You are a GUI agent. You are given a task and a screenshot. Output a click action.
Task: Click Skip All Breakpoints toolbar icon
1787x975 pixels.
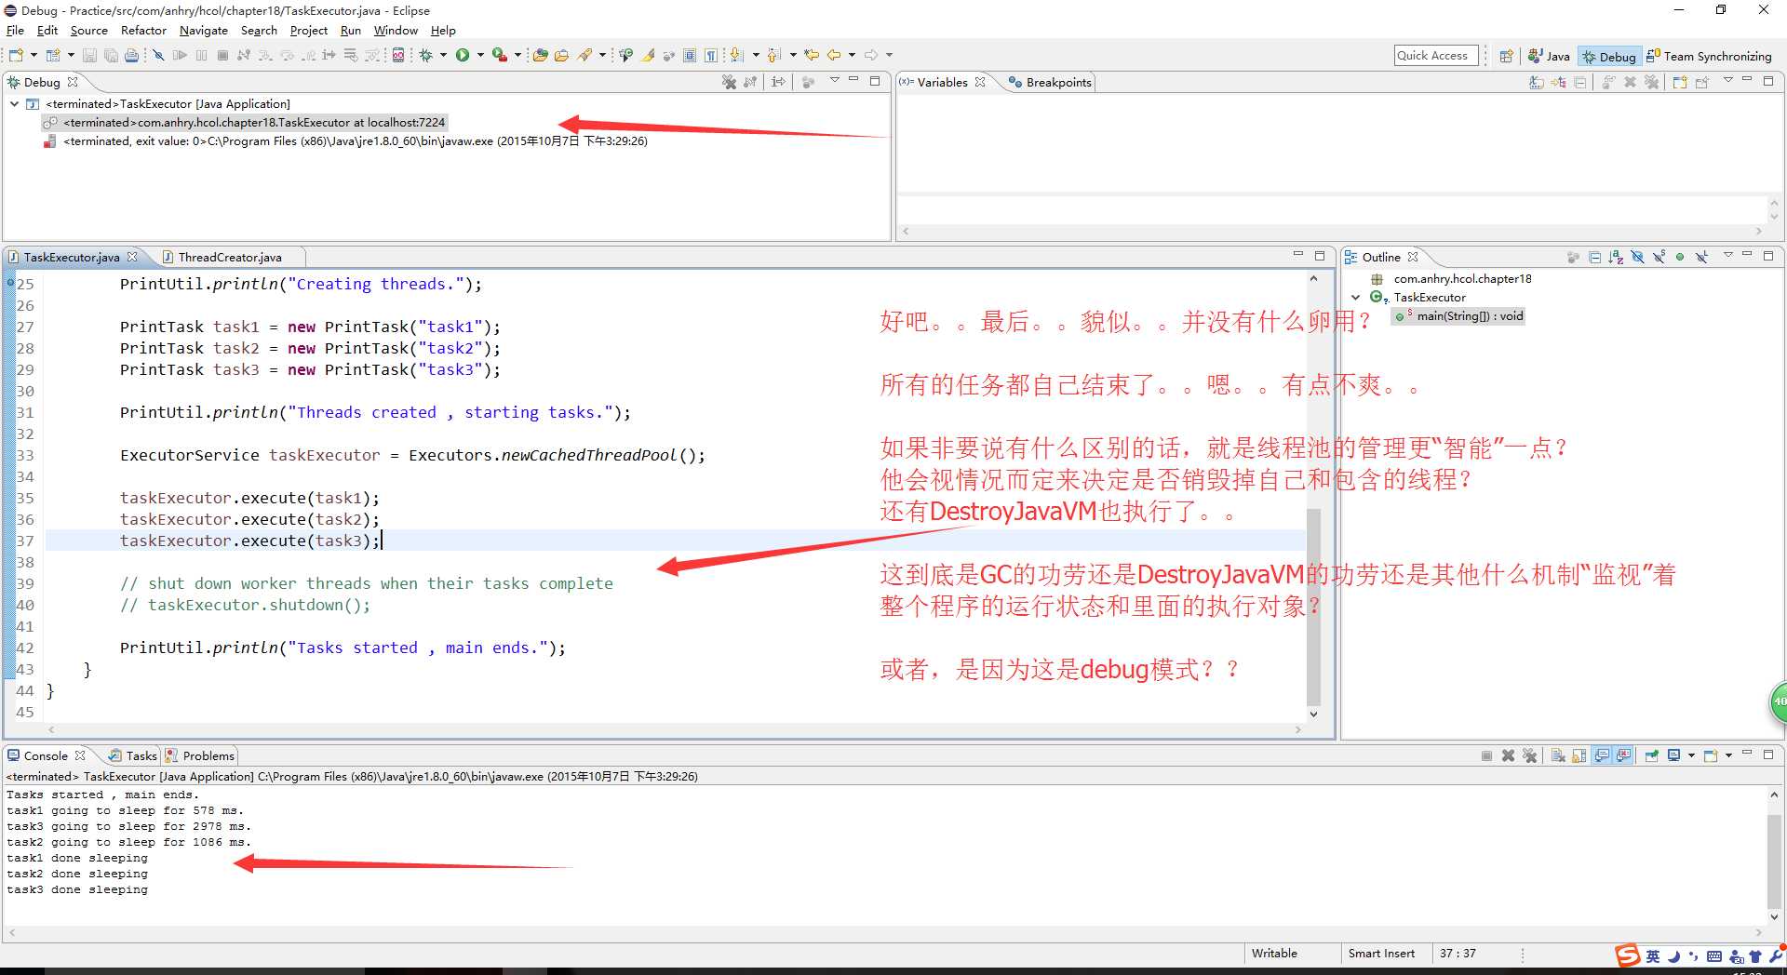158,55
